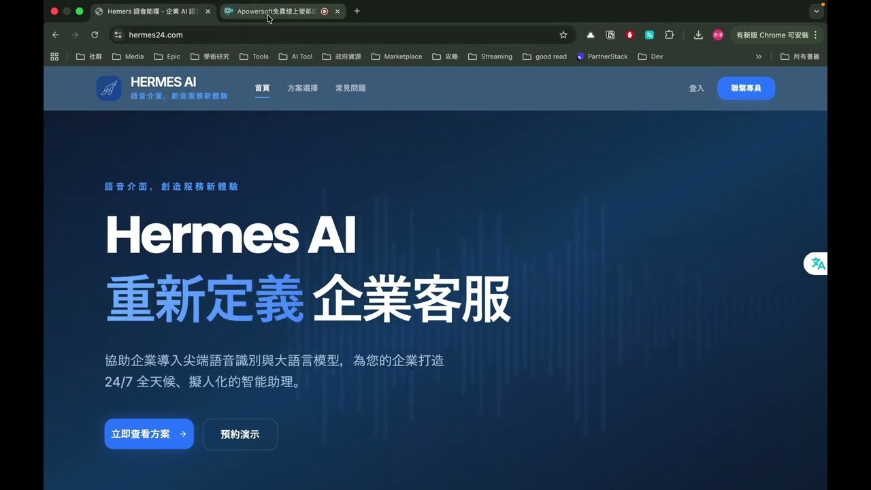Click the '重新定義' blue headline text
871x490 pixels.
pyautogui.click(x=204, y=299)
